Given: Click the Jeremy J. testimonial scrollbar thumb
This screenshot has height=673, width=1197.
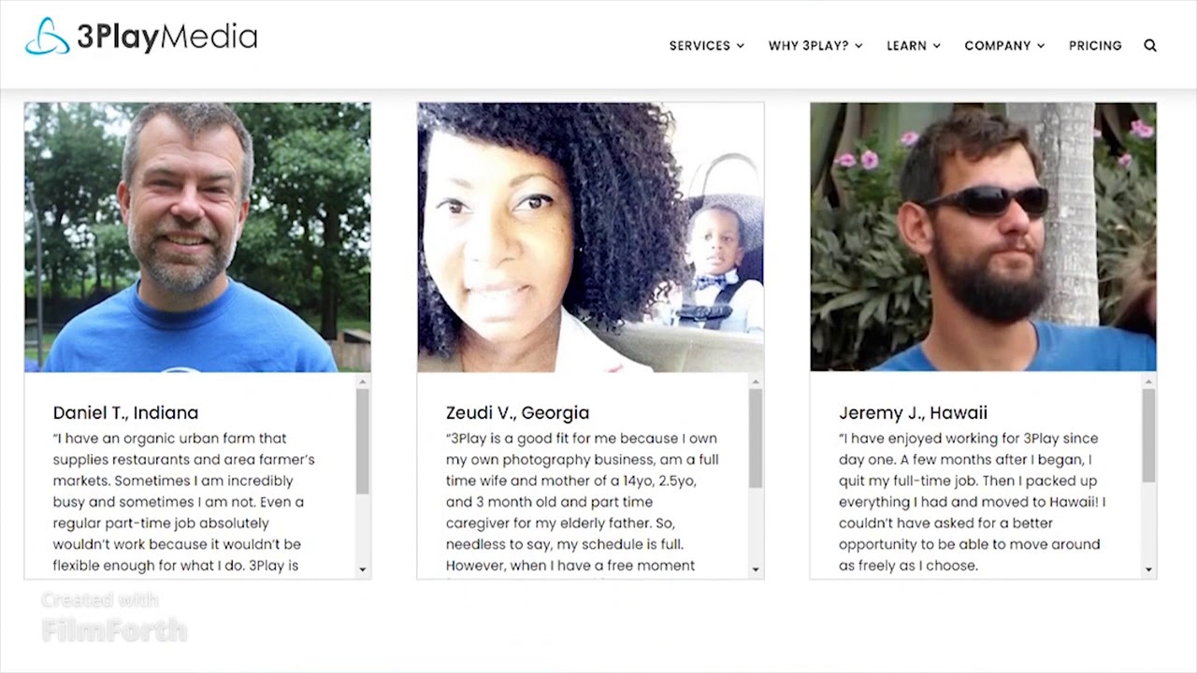Looking at the screenshot, I should click(x=1148, y=436).
